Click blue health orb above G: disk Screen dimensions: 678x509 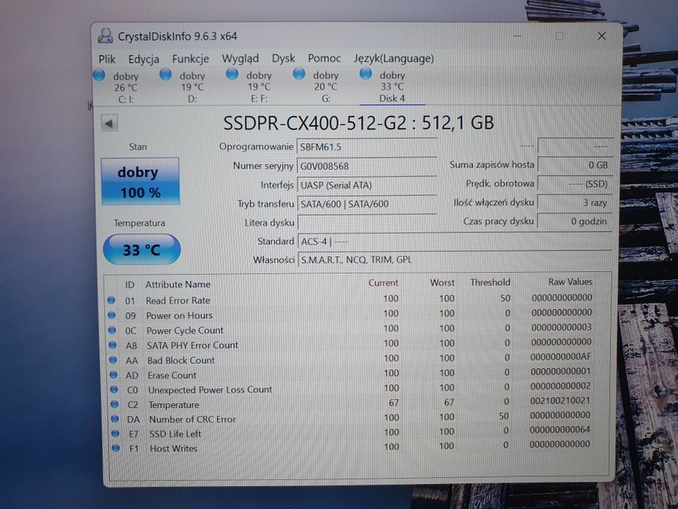pyautogui.click(x=299, y=73)
